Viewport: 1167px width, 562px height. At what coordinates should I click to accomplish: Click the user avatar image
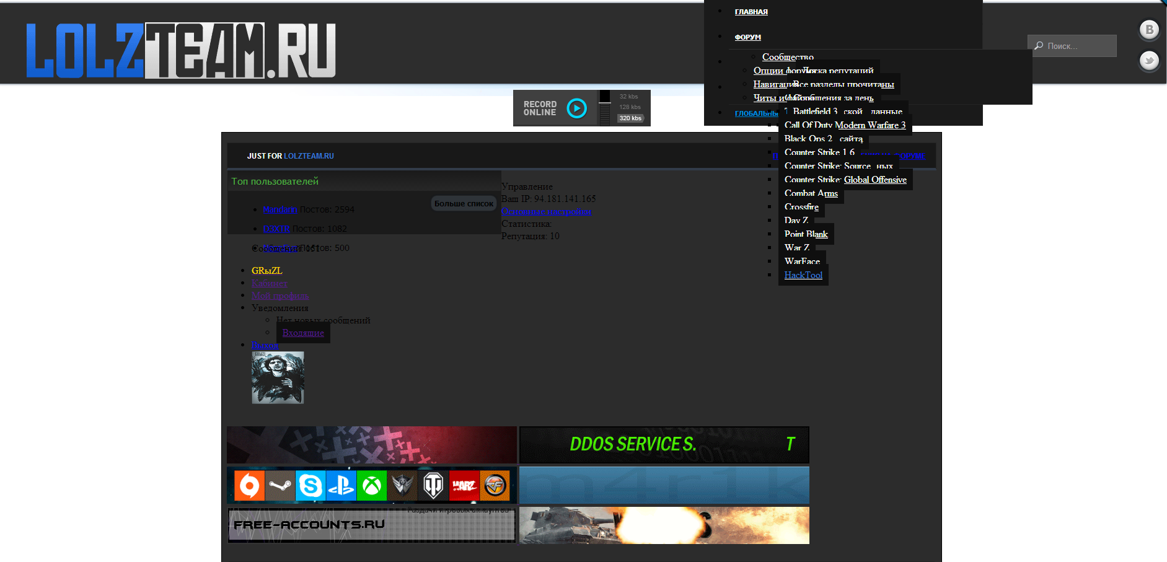(278, 378)
